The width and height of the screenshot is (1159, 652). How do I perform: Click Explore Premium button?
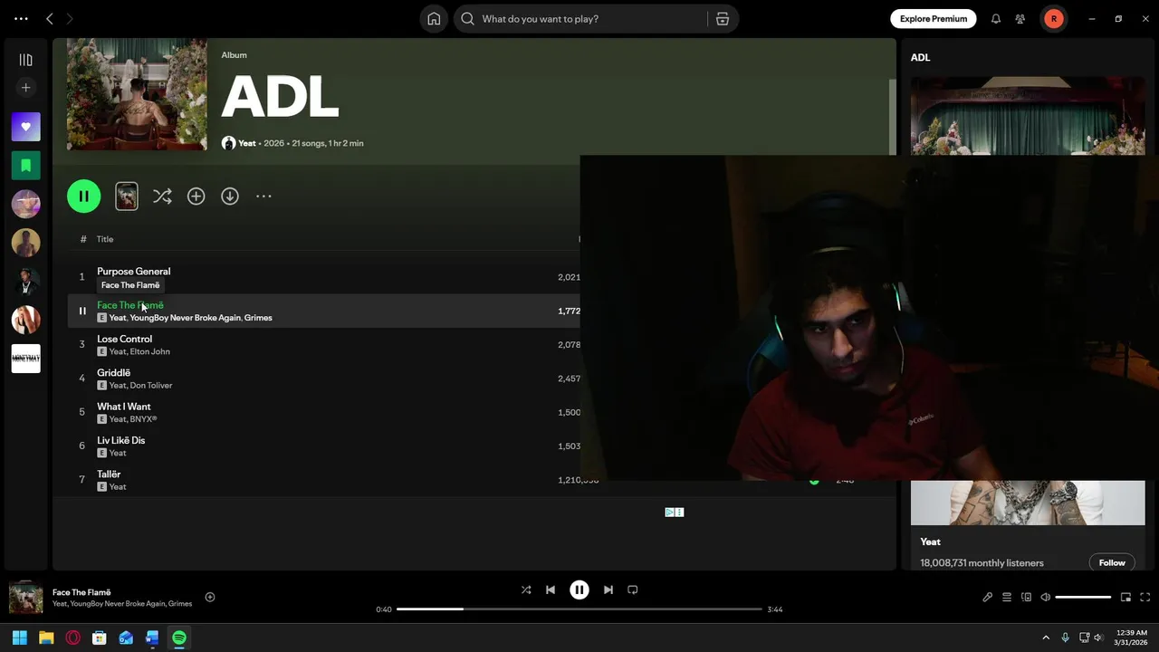934,19
